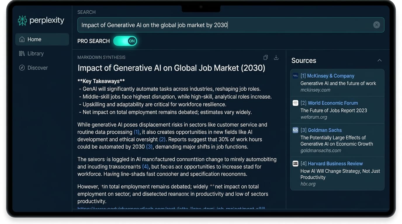Click the perplexity wordmark text
Image resolution: width=402 pixels, height=224 pixels.
(47, 20)
